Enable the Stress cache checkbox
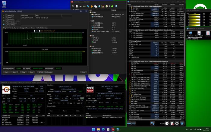Screen dimensions: 211x132 pos(6,19)
